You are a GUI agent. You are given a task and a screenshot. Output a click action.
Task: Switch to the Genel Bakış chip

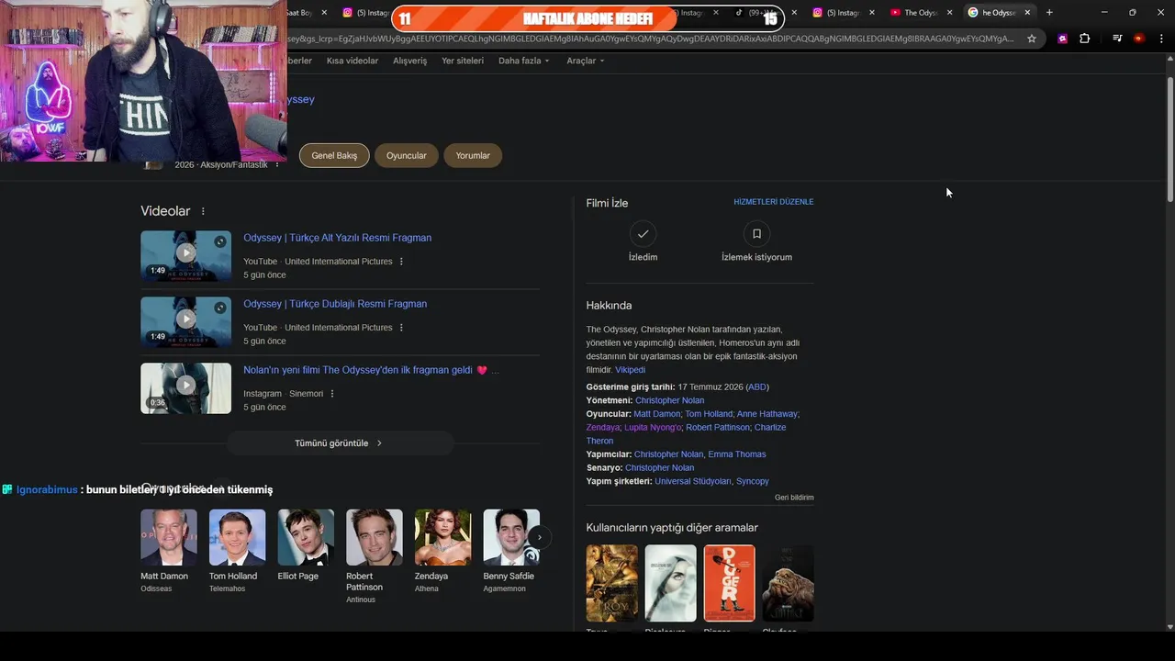(x=334, y=155)
